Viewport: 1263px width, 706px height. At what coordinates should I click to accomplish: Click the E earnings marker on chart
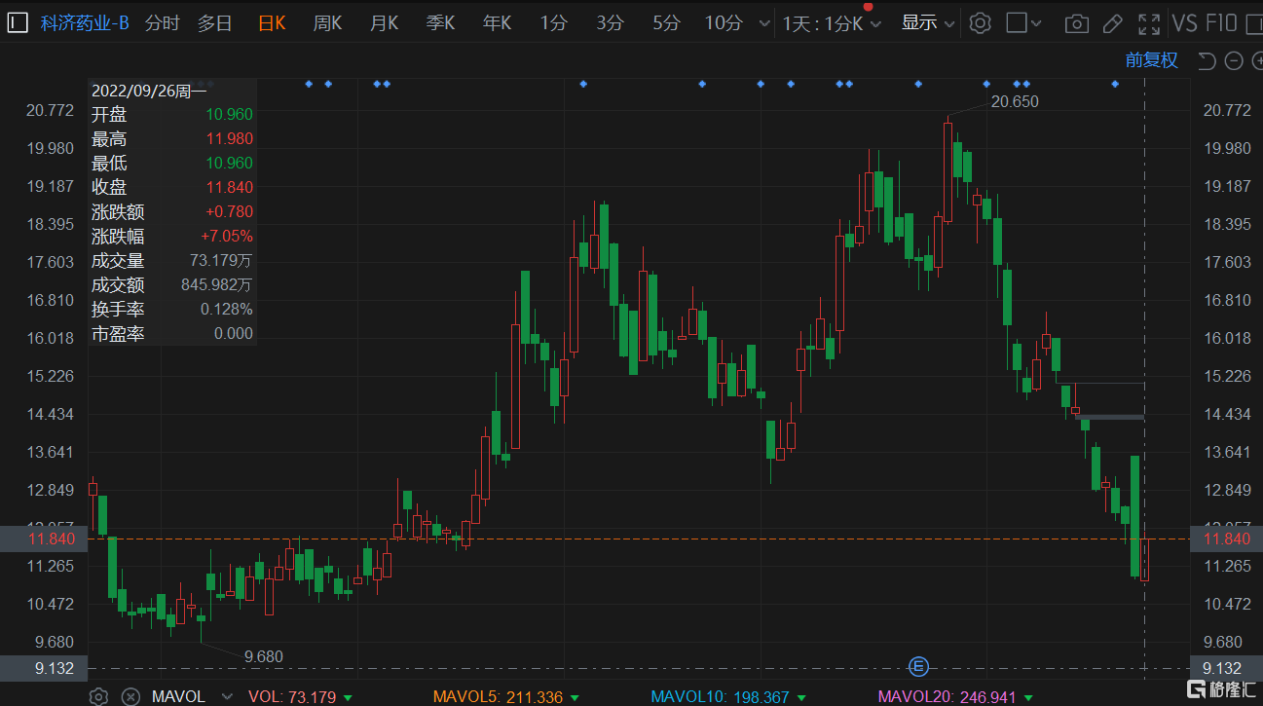[x=918, y=667]
